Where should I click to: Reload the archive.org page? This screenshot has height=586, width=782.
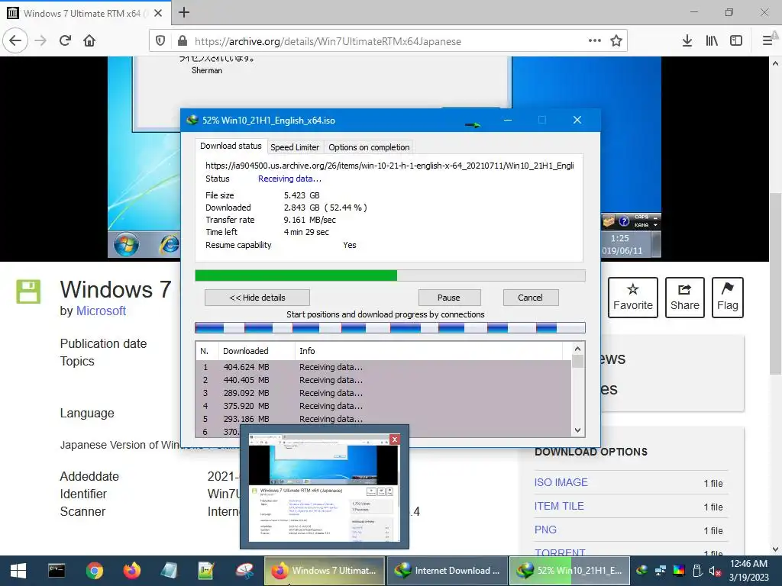(x=65, y=41)
